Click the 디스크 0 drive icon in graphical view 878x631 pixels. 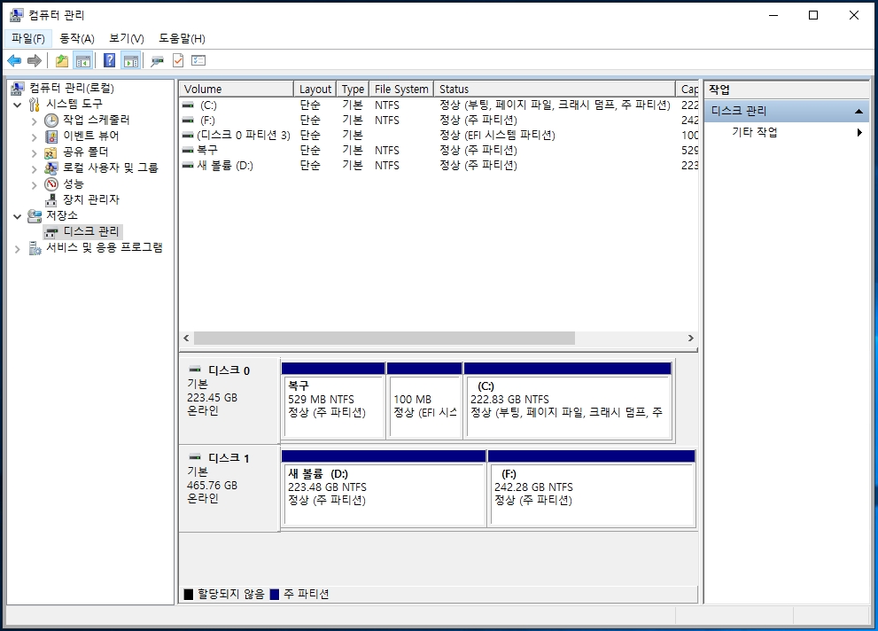195,370
